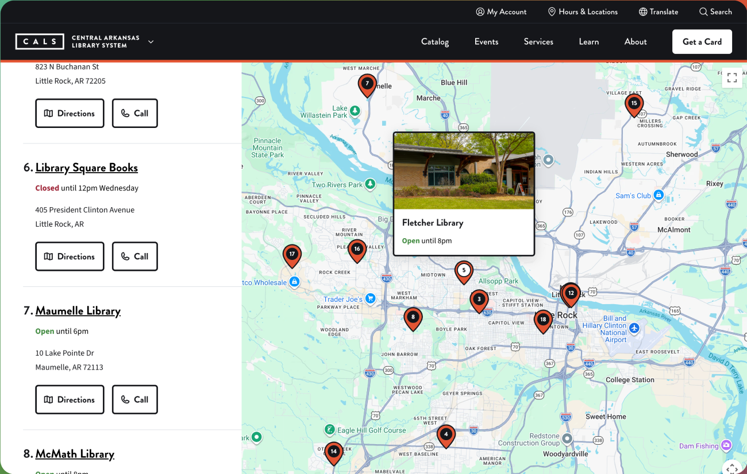Select map pin numbered 16
The image size is (747, 474).
pos(357,250)
